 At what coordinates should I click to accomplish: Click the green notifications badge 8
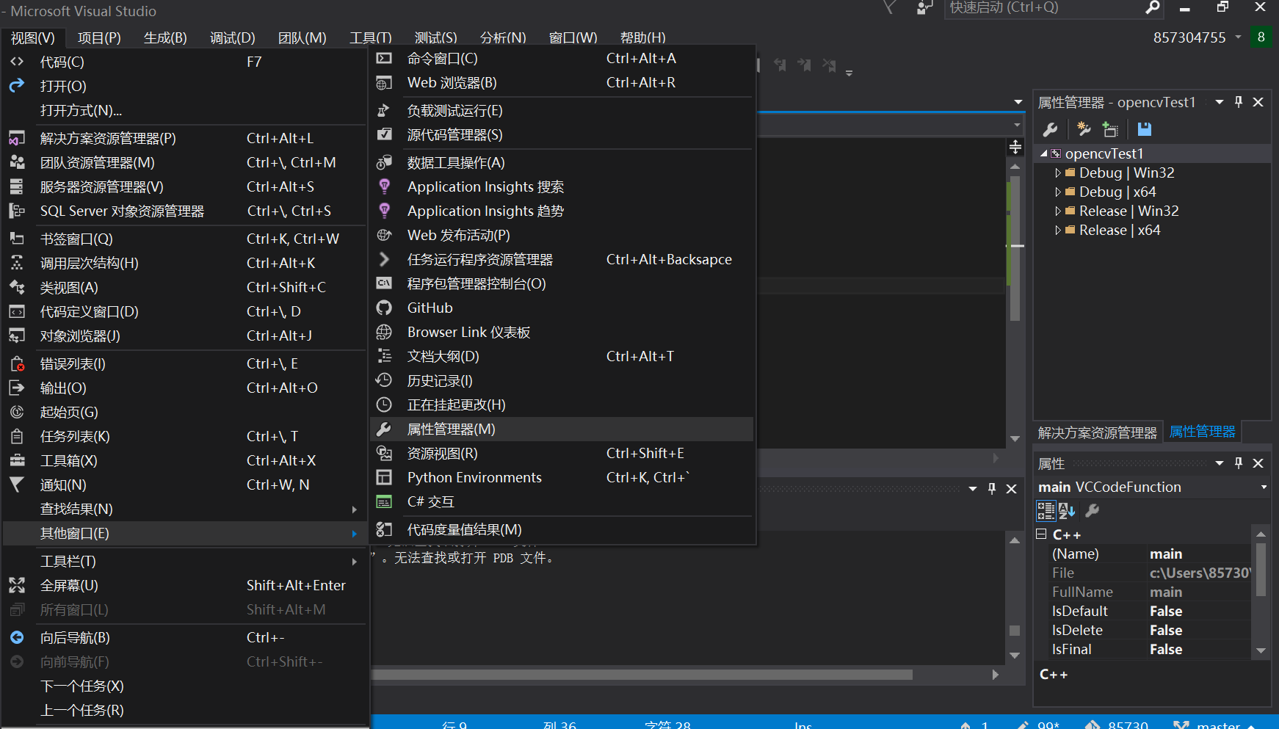pos(1261,37)
